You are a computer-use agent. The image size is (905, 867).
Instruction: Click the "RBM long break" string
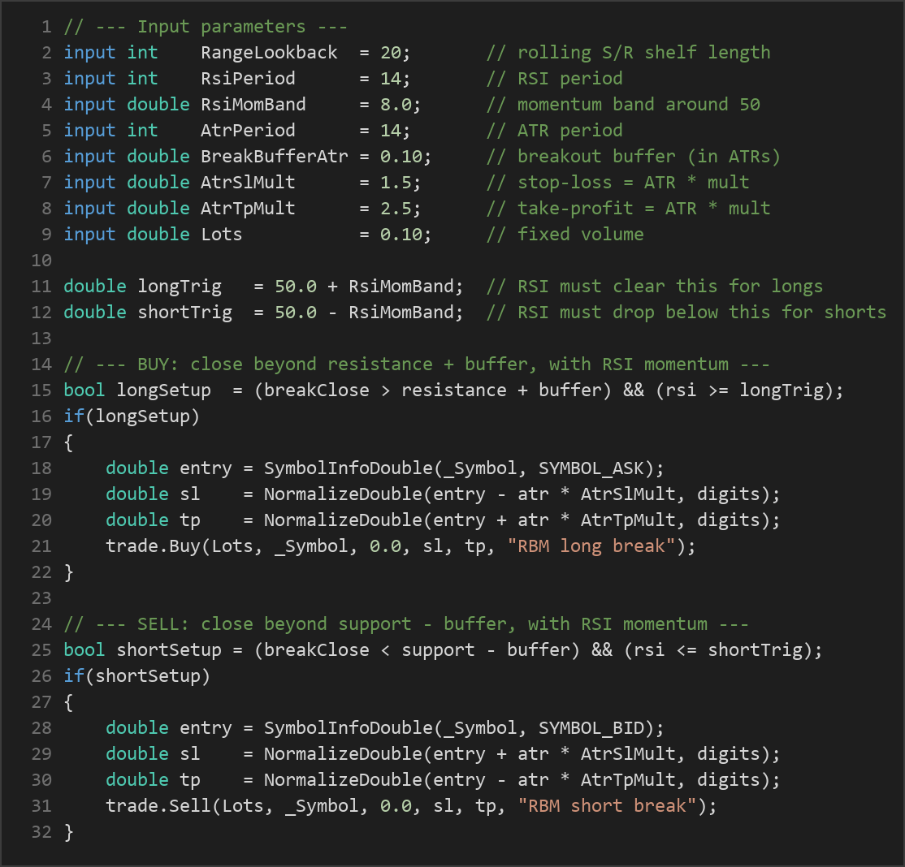591,546
